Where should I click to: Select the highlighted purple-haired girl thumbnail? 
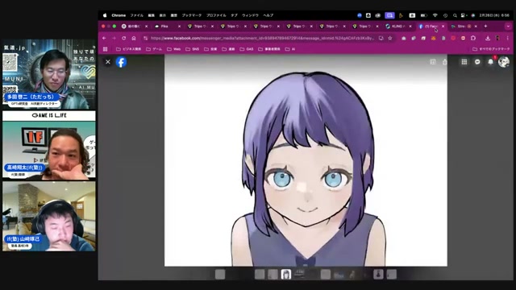(x=285, y=274)
